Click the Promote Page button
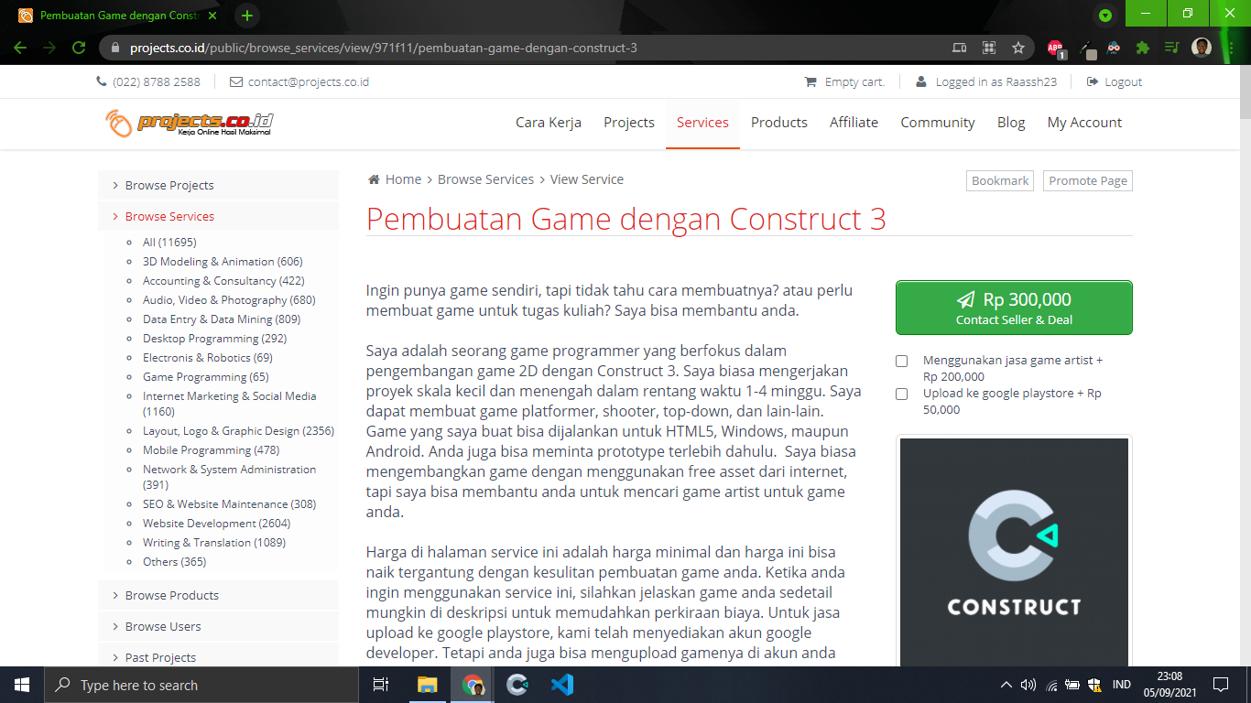This screenshot has width=1251, height=703. pos(1088,180)
